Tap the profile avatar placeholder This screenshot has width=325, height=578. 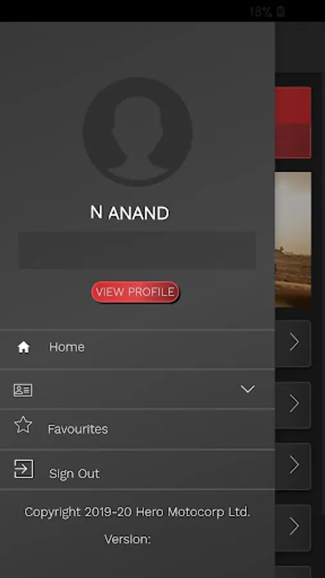(137, 132)
